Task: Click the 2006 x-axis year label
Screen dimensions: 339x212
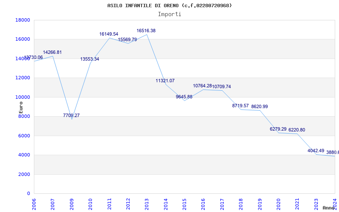Action: 34,204
